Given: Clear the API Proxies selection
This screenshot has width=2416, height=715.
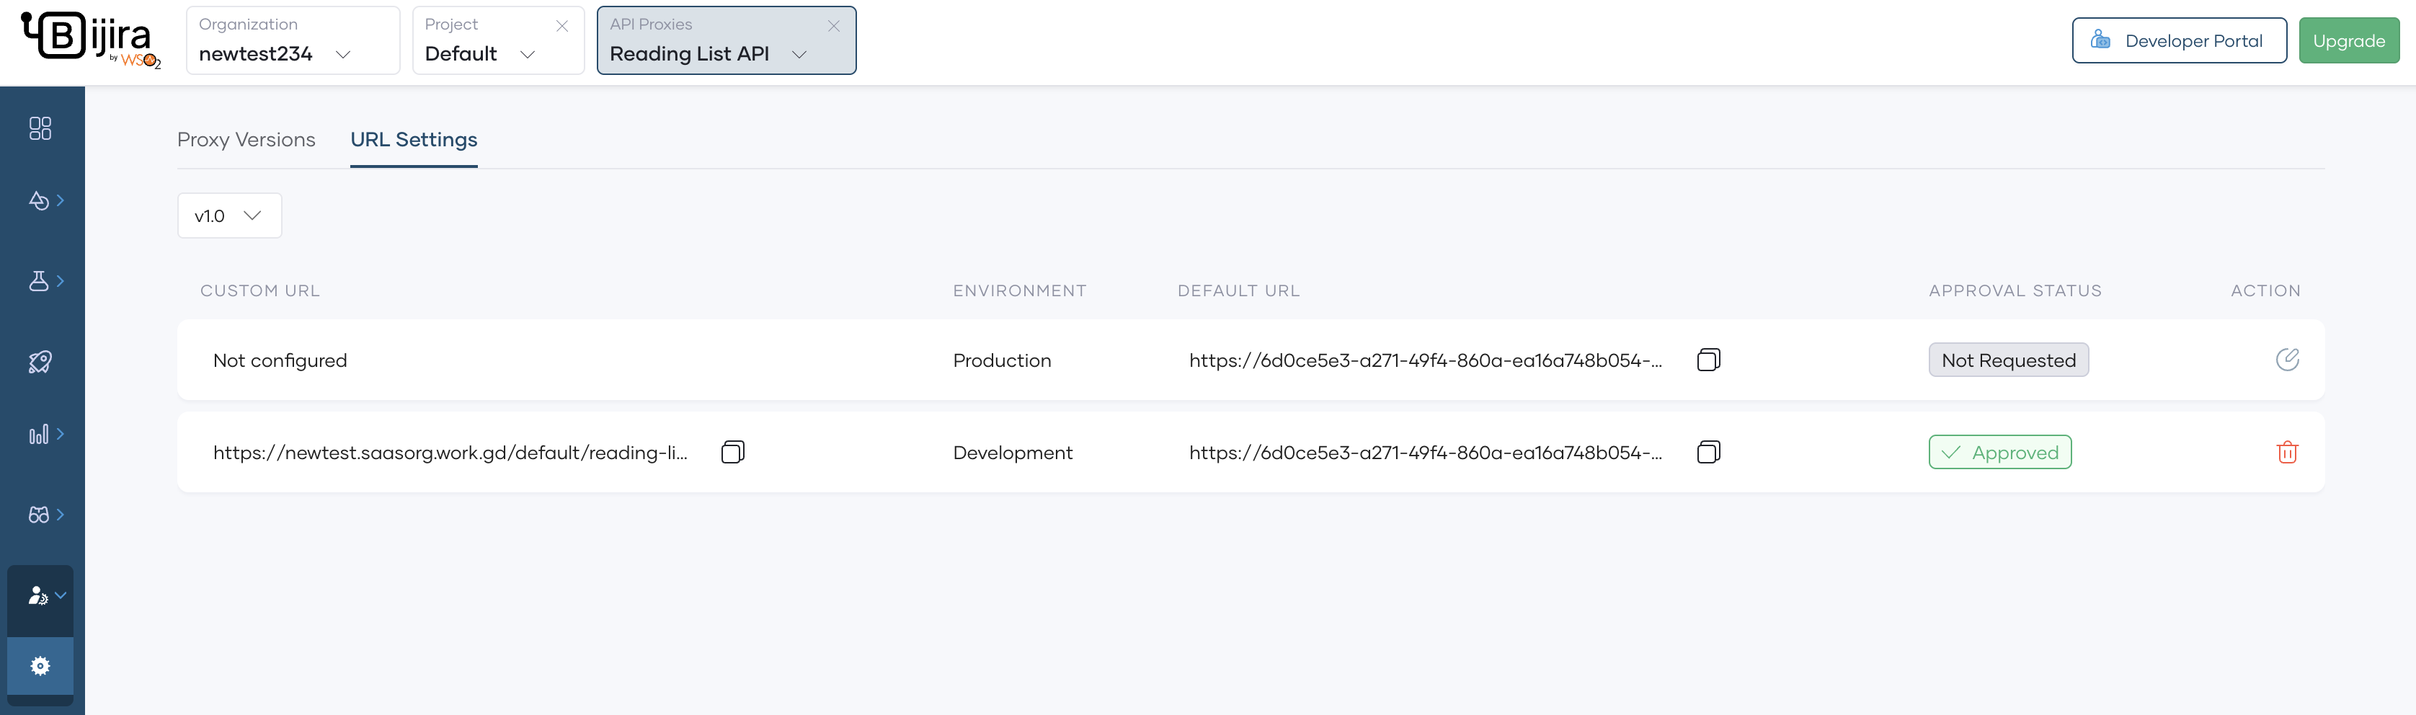Looking at the screenshot, I should pyautogui.click(x=833, y=26).
